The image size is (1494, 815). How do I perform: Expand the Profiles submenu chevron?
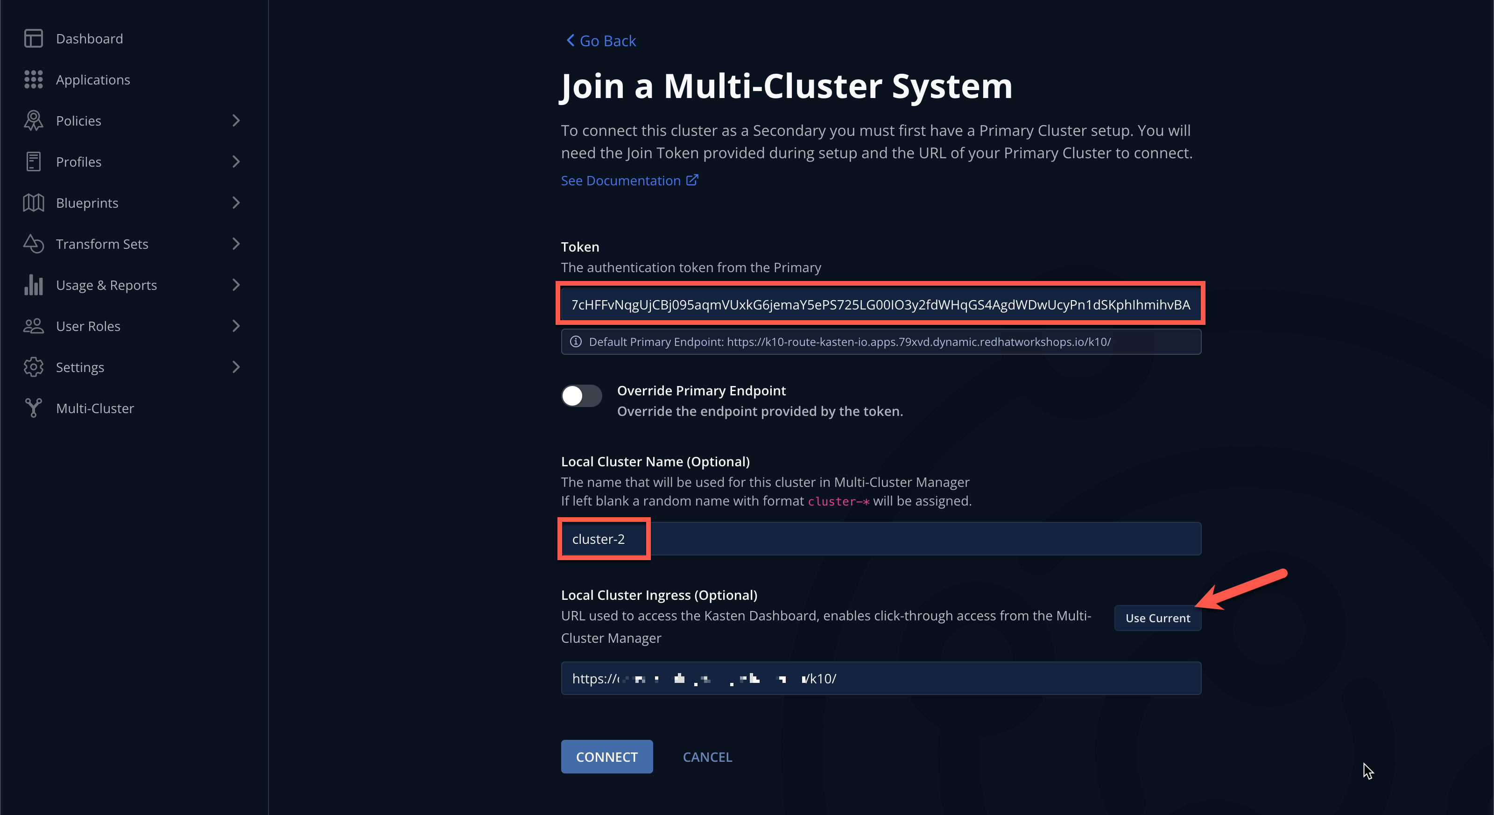[x=235, y=162]
